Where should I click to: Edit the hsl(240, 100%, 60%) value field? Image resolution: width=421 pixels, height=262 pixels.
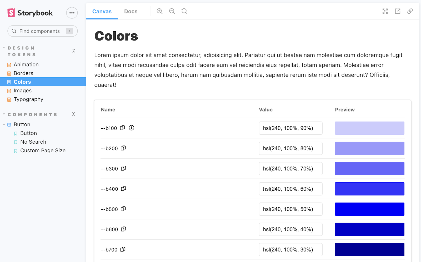tap(290, 189)
